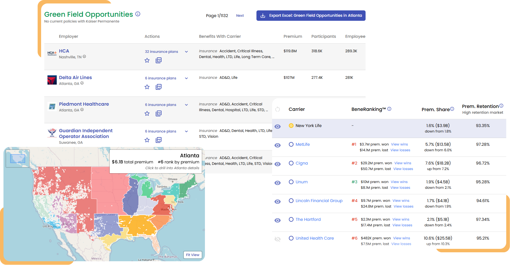View losses for United Health Care
Screen dimensions: 510x265
401,244
